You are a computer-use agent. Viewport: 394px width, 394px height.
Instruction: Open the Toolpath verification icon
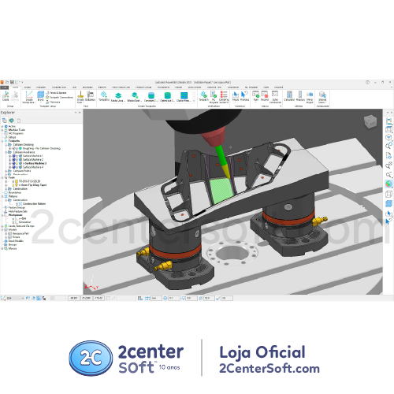203,95
